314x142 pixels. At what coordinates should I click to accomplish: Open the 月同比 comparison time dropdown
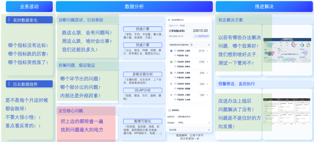tap(209, 123)
